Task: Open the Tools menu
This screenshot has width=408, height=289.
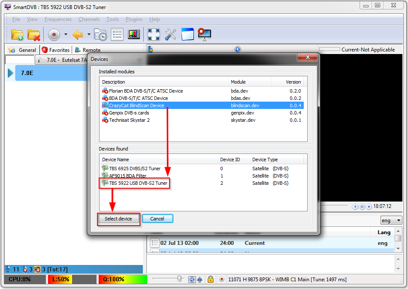Action: [112, 19]
